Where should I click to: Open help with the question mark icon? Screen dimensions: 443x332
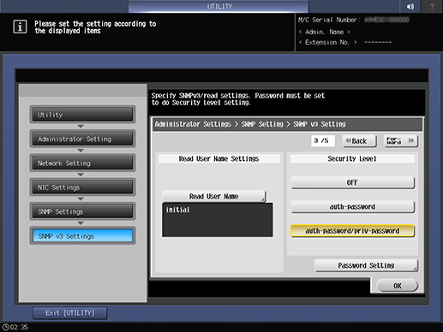click(432, 6)
